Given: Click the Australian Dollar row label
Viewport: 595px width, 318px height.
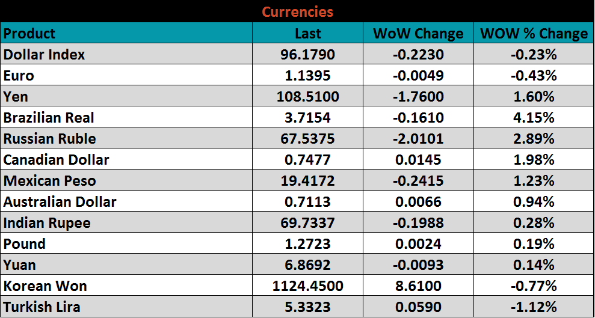Looking at the screenshot, I should click(60, 202).
